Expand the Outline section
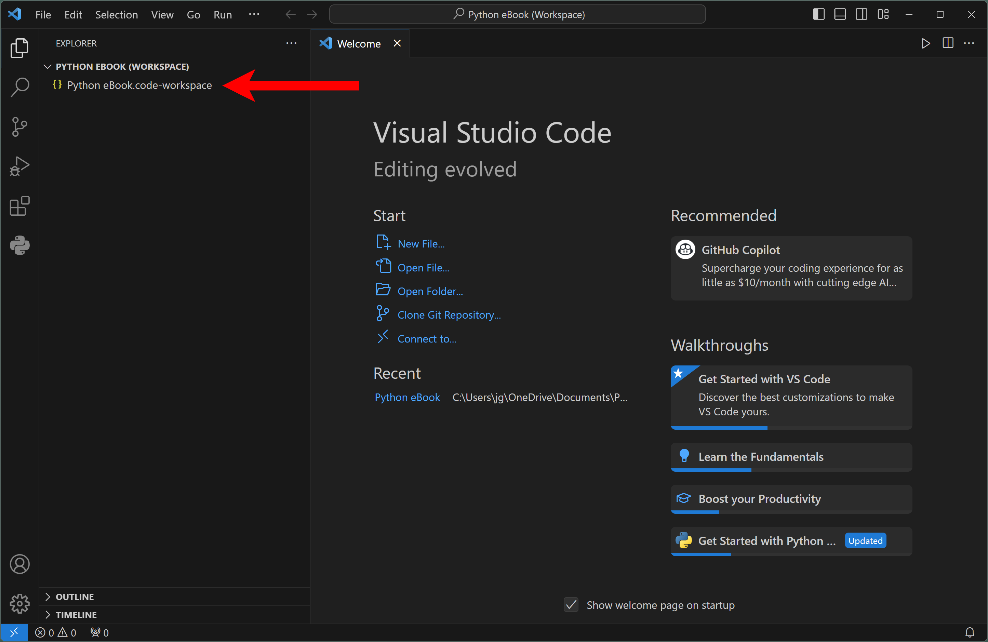 pyautogui.click(x=175, y=597)
